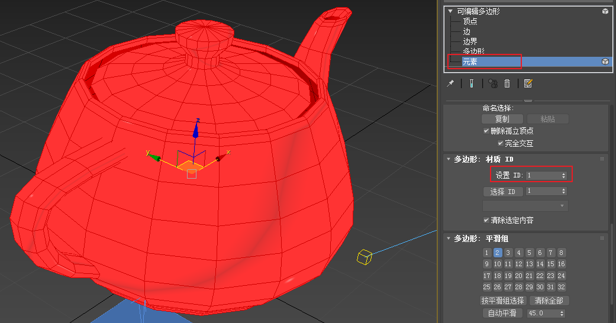Uncheck the 完全交互 checkbox

(x=501, y=143)
